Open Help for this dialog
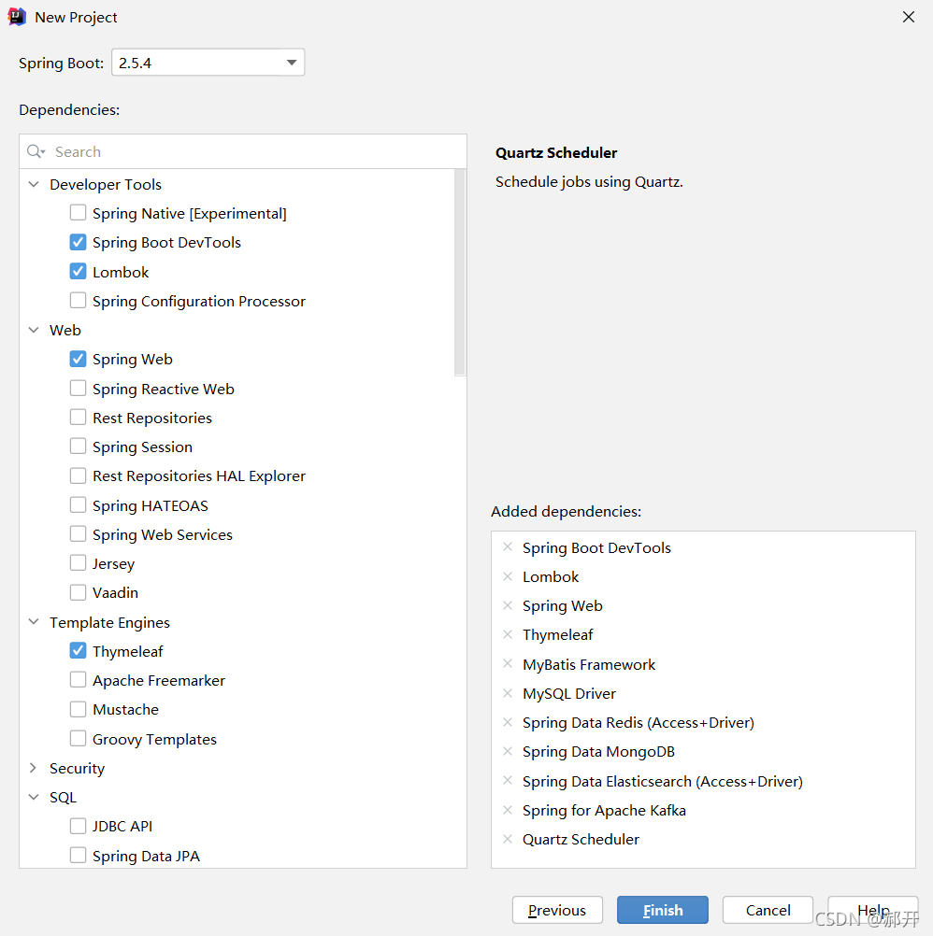This screenshot has width=933, height=936. point(872,910)
